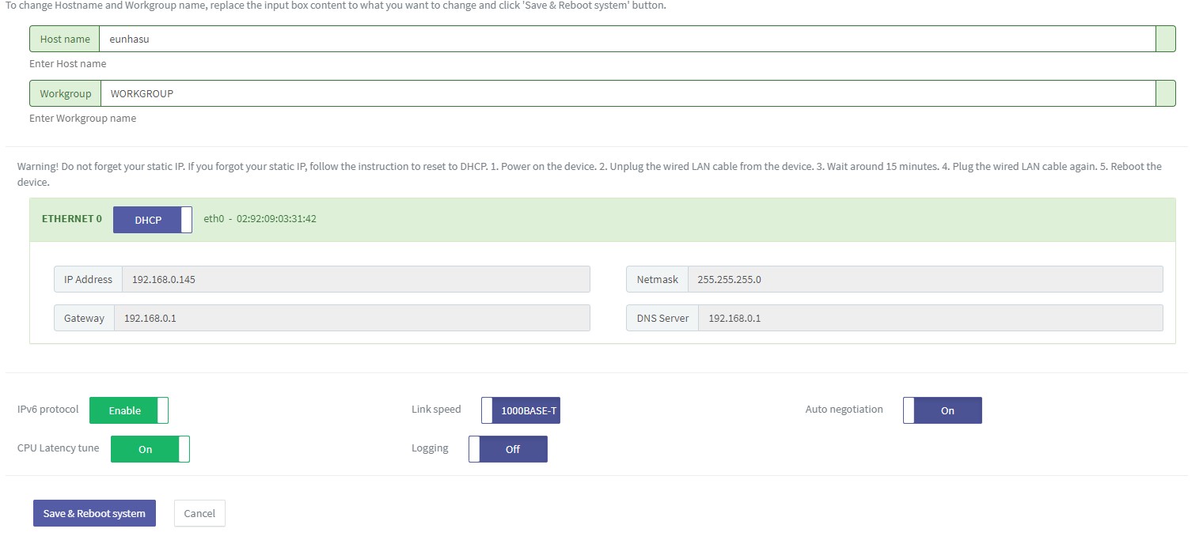This screenshot has width=1203, height=559.
Task: Toggle the Link speed 1000BASE-T switch
Action: pyautogui.click(x=521, y=410)
